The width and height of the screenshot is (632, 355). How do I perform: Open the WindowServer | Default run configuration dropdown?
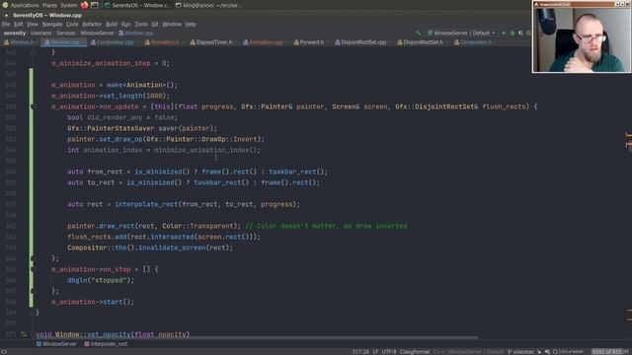pos(461,33)
